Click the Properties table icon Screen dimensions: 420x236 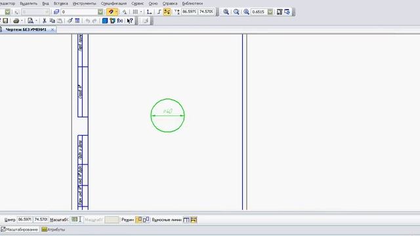coord(77,20)
